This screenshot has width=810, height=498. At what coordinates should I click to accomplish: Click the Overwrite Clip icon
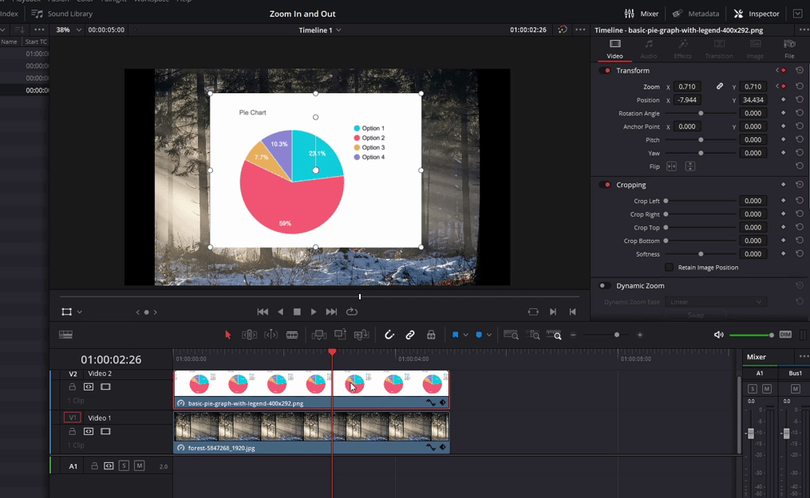click(340, 335)
